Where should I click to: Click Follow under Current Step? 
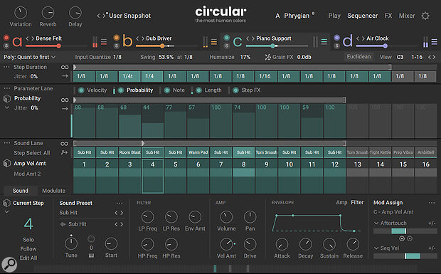tap(28, 248)
